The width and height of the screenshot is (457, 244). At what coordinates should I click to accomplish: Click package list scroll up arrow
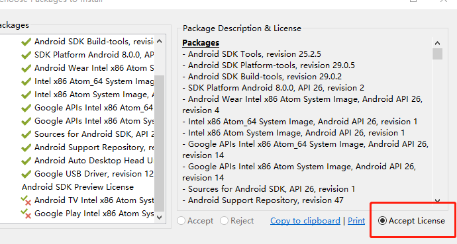159,41
